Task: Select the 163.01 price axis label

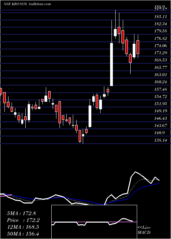Action: (x=161, y=75)
